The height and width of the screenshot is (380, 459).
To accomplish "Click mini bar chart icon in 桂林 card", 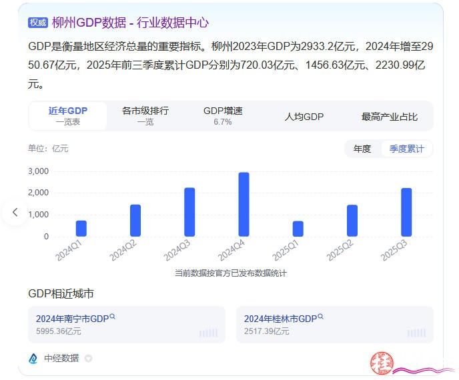I will click(416, 332).
